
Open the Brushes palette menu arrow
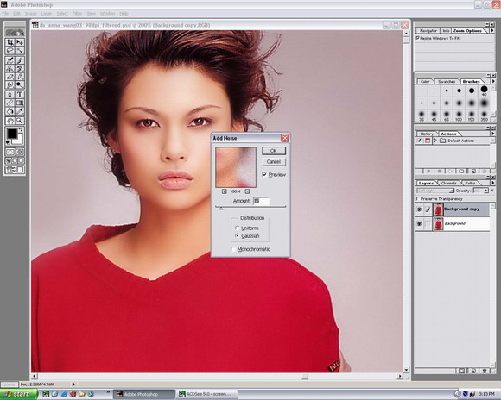pyautogui.click(x=492, y=81)
